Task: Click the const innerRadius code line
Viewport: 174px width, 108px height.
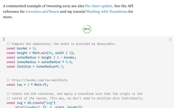Action: (x=40, y=62)
